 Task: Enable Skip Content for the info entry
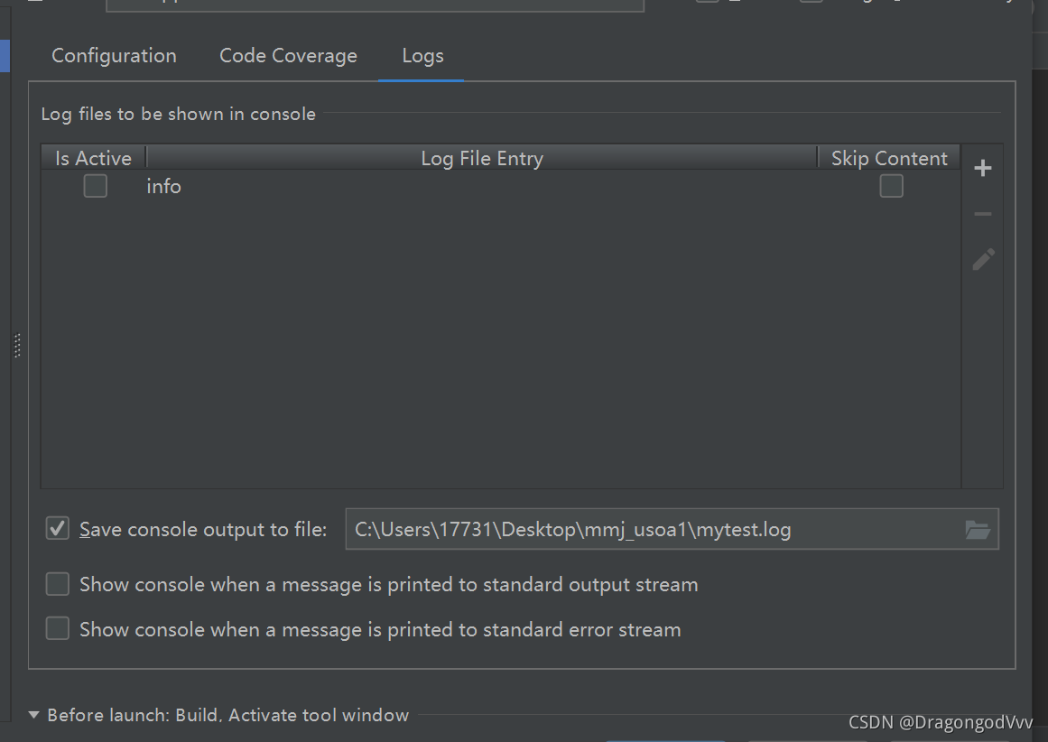(891, 186)
